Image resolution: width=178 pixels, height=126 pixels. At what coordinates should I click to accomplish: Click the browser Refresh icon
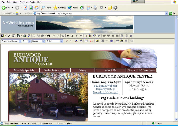(x=31, y=8)
